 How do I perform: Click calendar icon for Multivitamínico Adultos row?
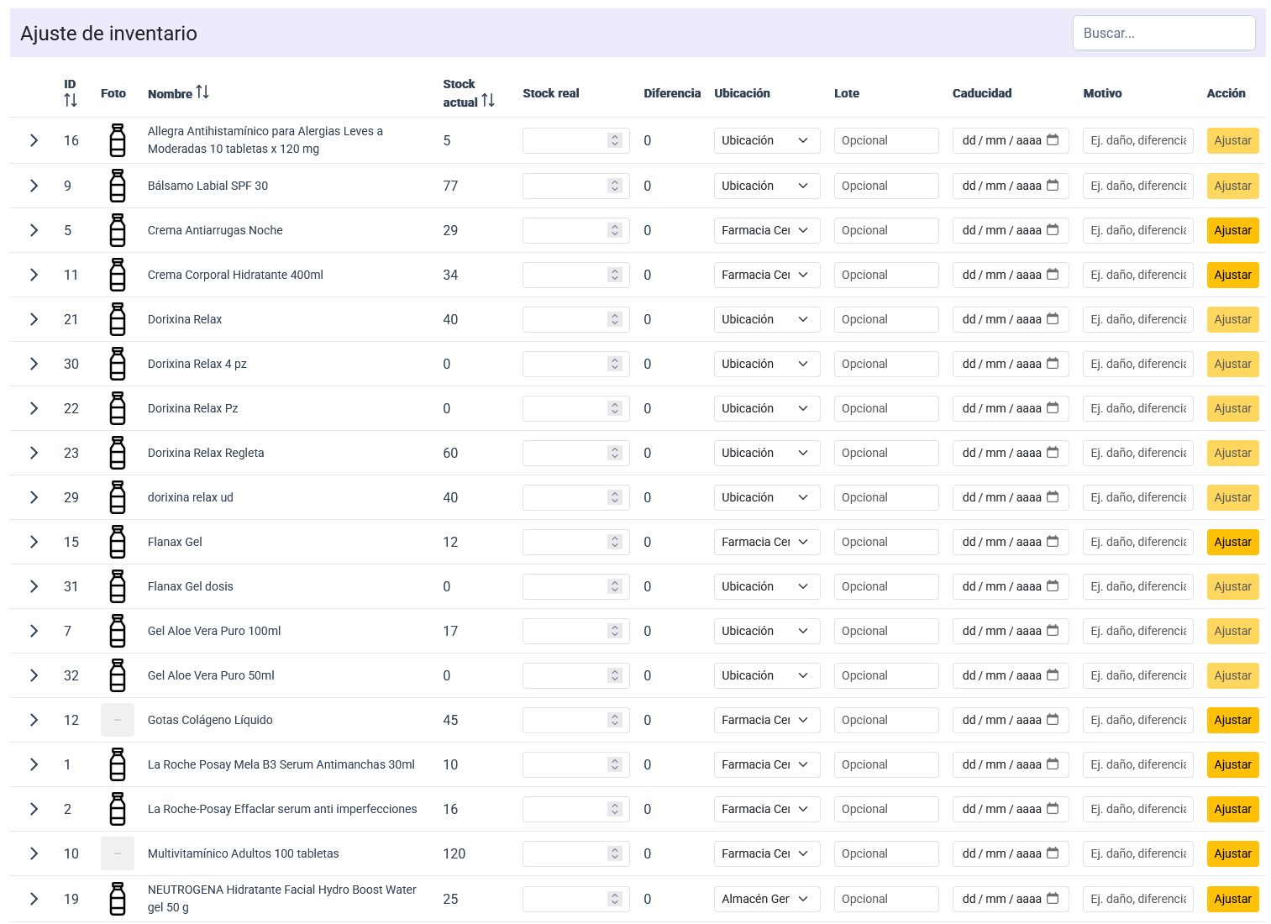1053,853
